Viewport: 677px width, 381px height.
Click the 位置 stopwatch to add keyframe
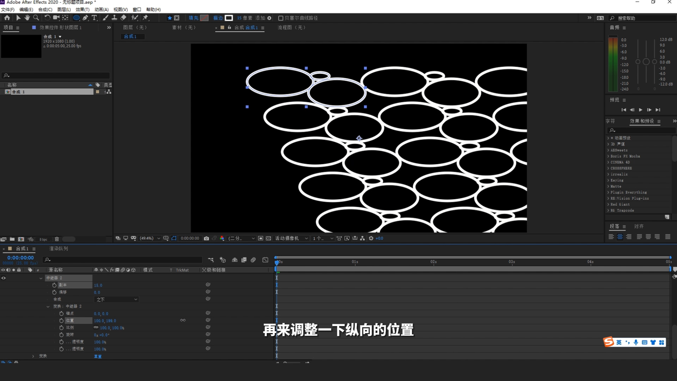click(62, 321)
